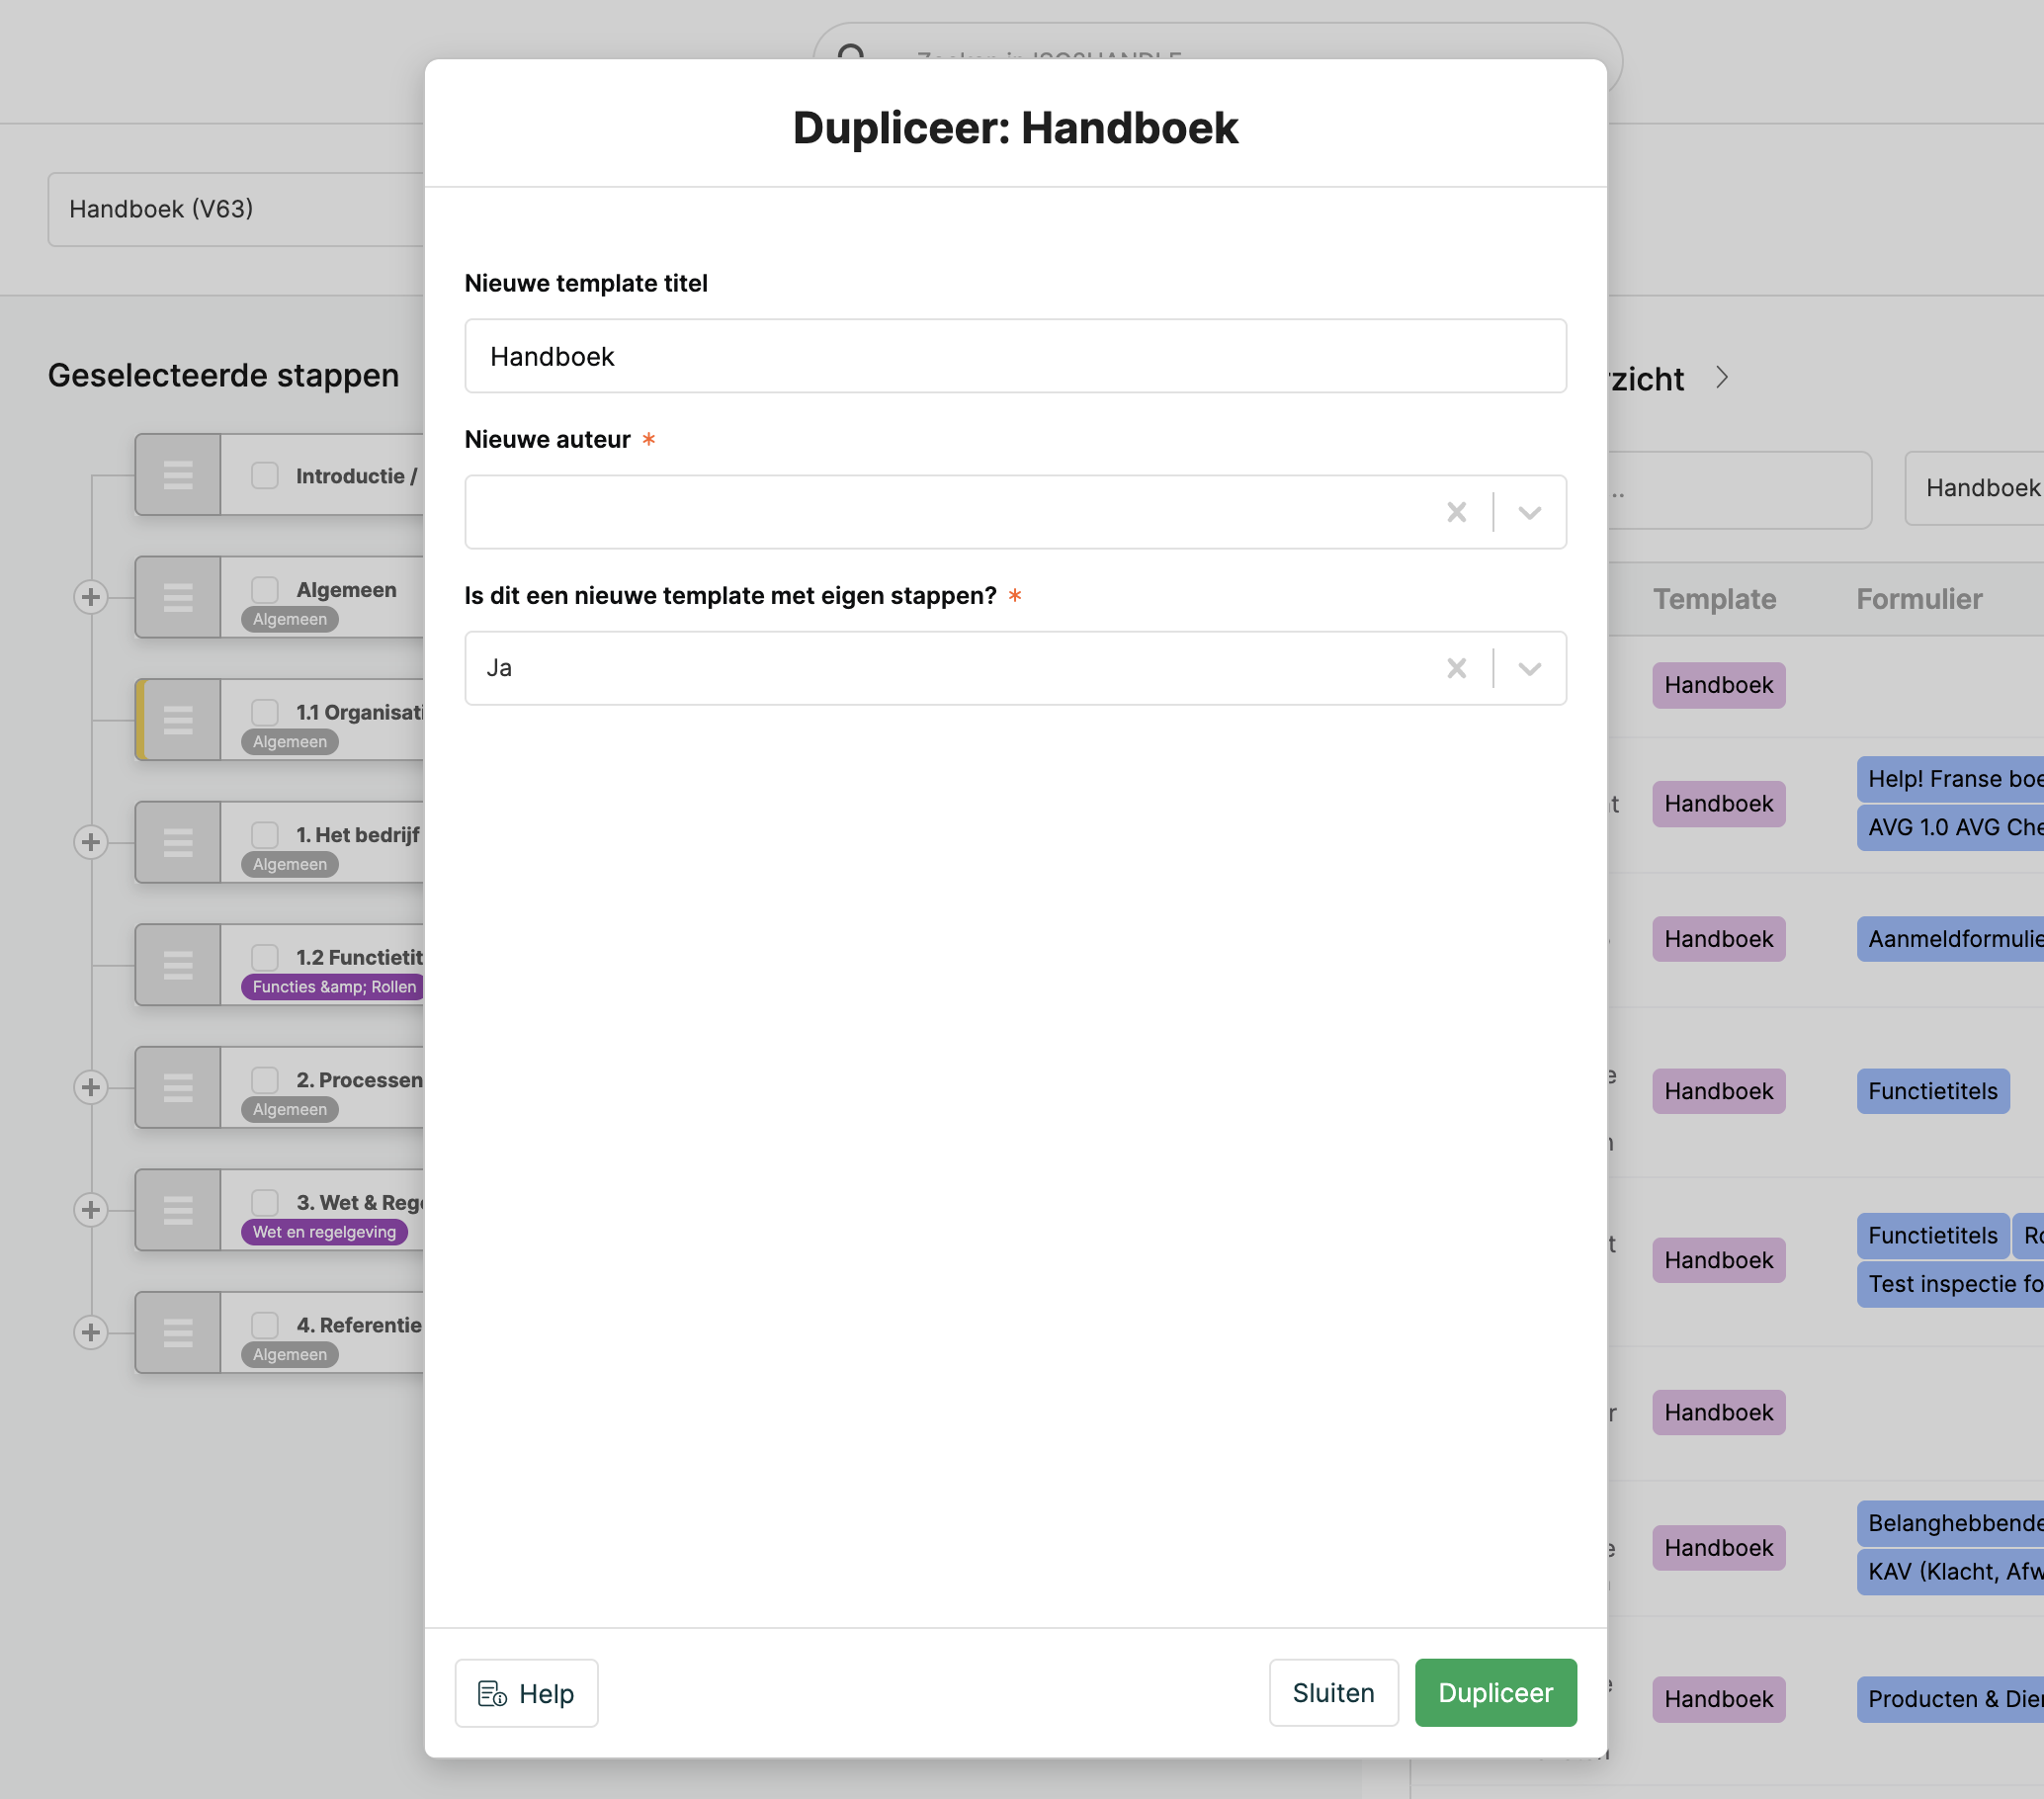Viewport: 2044px width, 1799px height.
Task: Expand 2. Processen with plus button
Action: pyautogui.click(x=91, y=1087)
